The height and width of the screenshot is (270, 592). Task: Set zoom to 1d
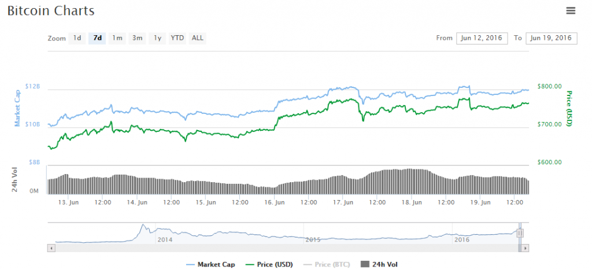point(77,38)
